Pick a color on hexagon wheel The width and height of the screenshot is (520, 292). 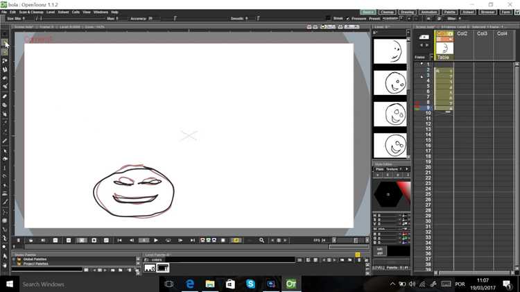pyautogui.click(x=388, y=194)
